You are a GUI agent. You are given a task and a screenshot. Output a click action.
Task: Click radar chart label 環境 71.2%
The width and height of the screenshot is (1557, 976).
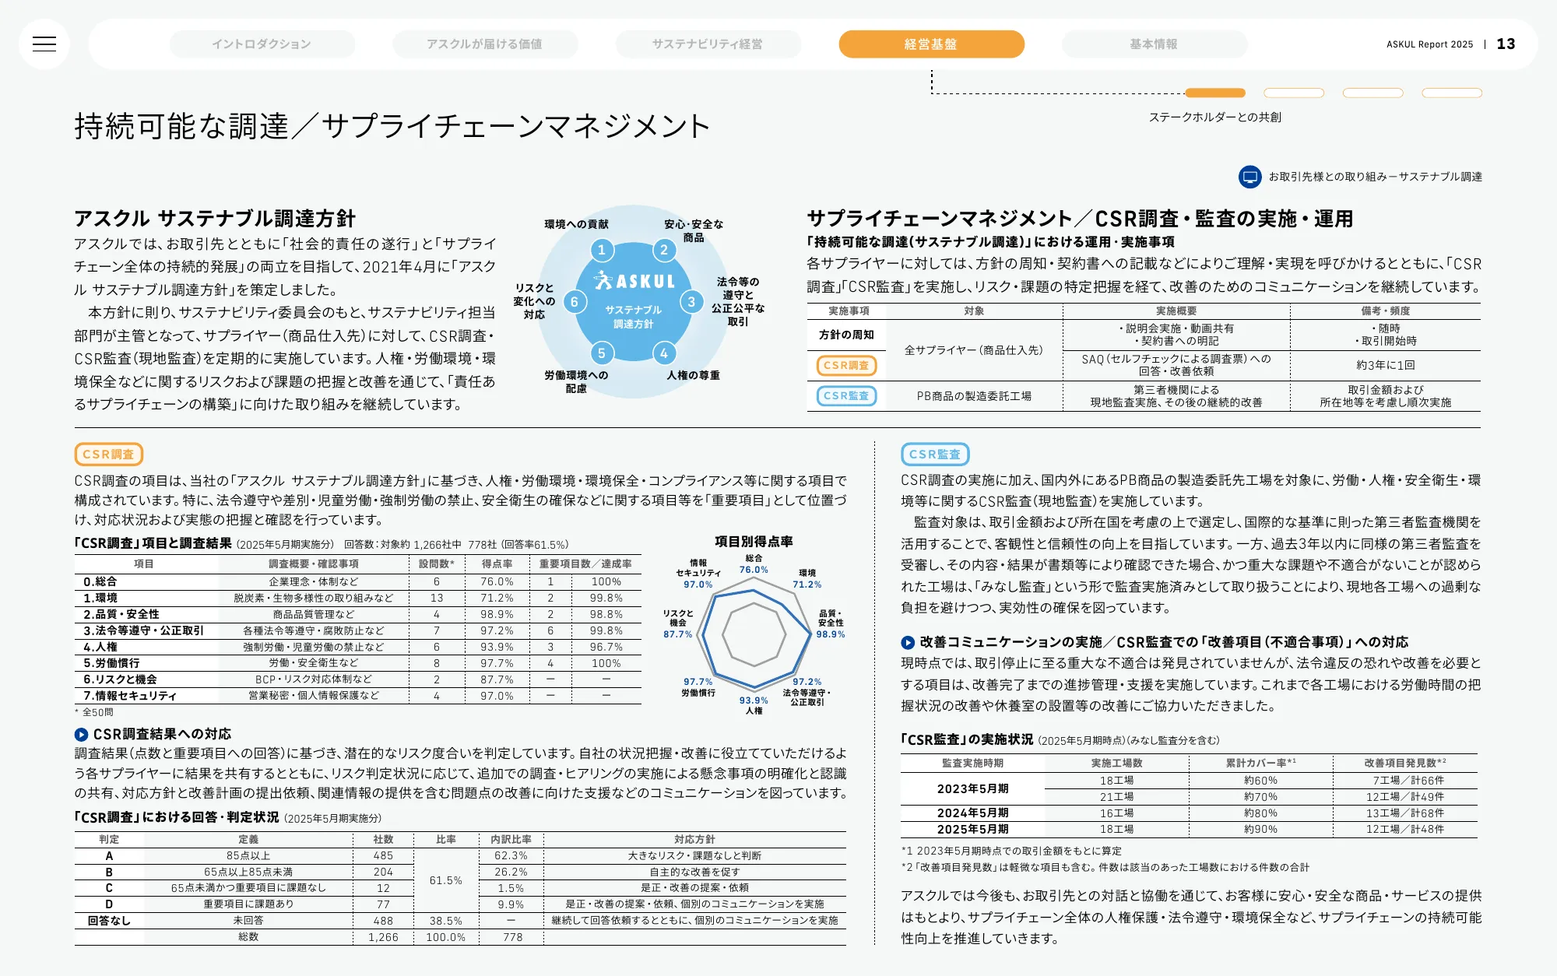coord(807,578)
